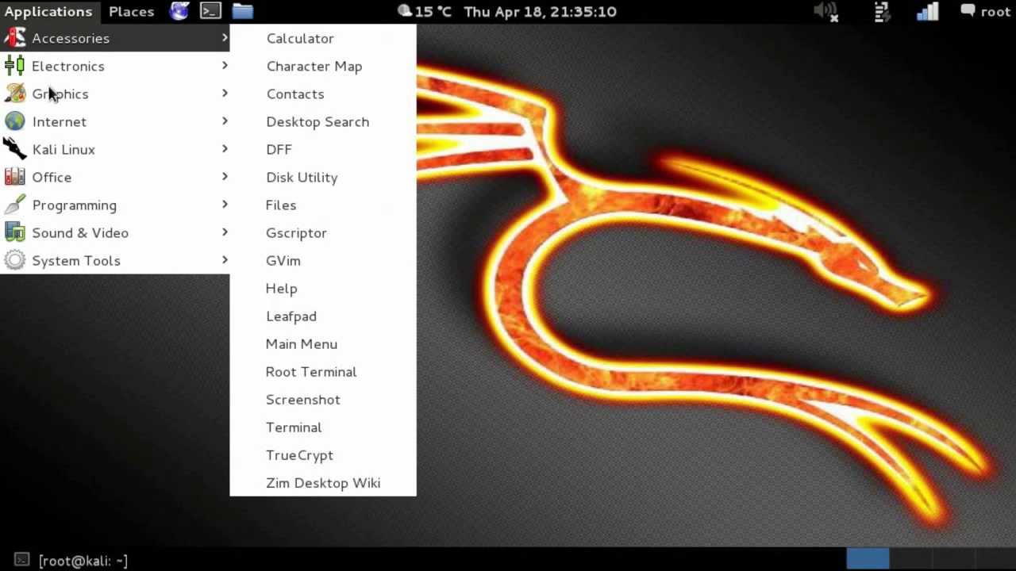
Task: Select the Kali Linux menu label
Action: [x=63, y=149]
